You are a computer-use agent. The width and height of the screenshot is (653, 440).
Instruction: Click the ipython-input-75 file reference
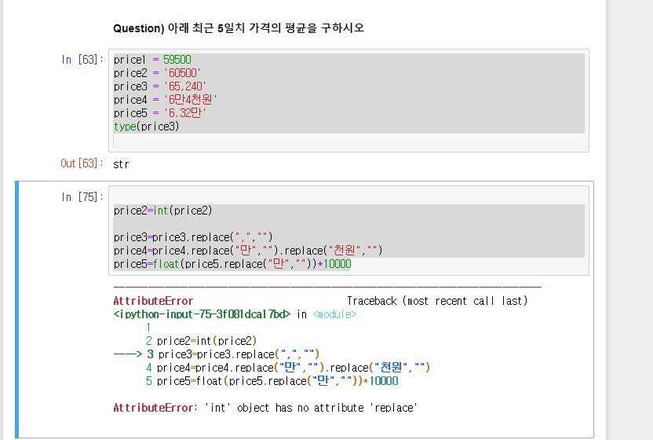[x=202, y=314]
